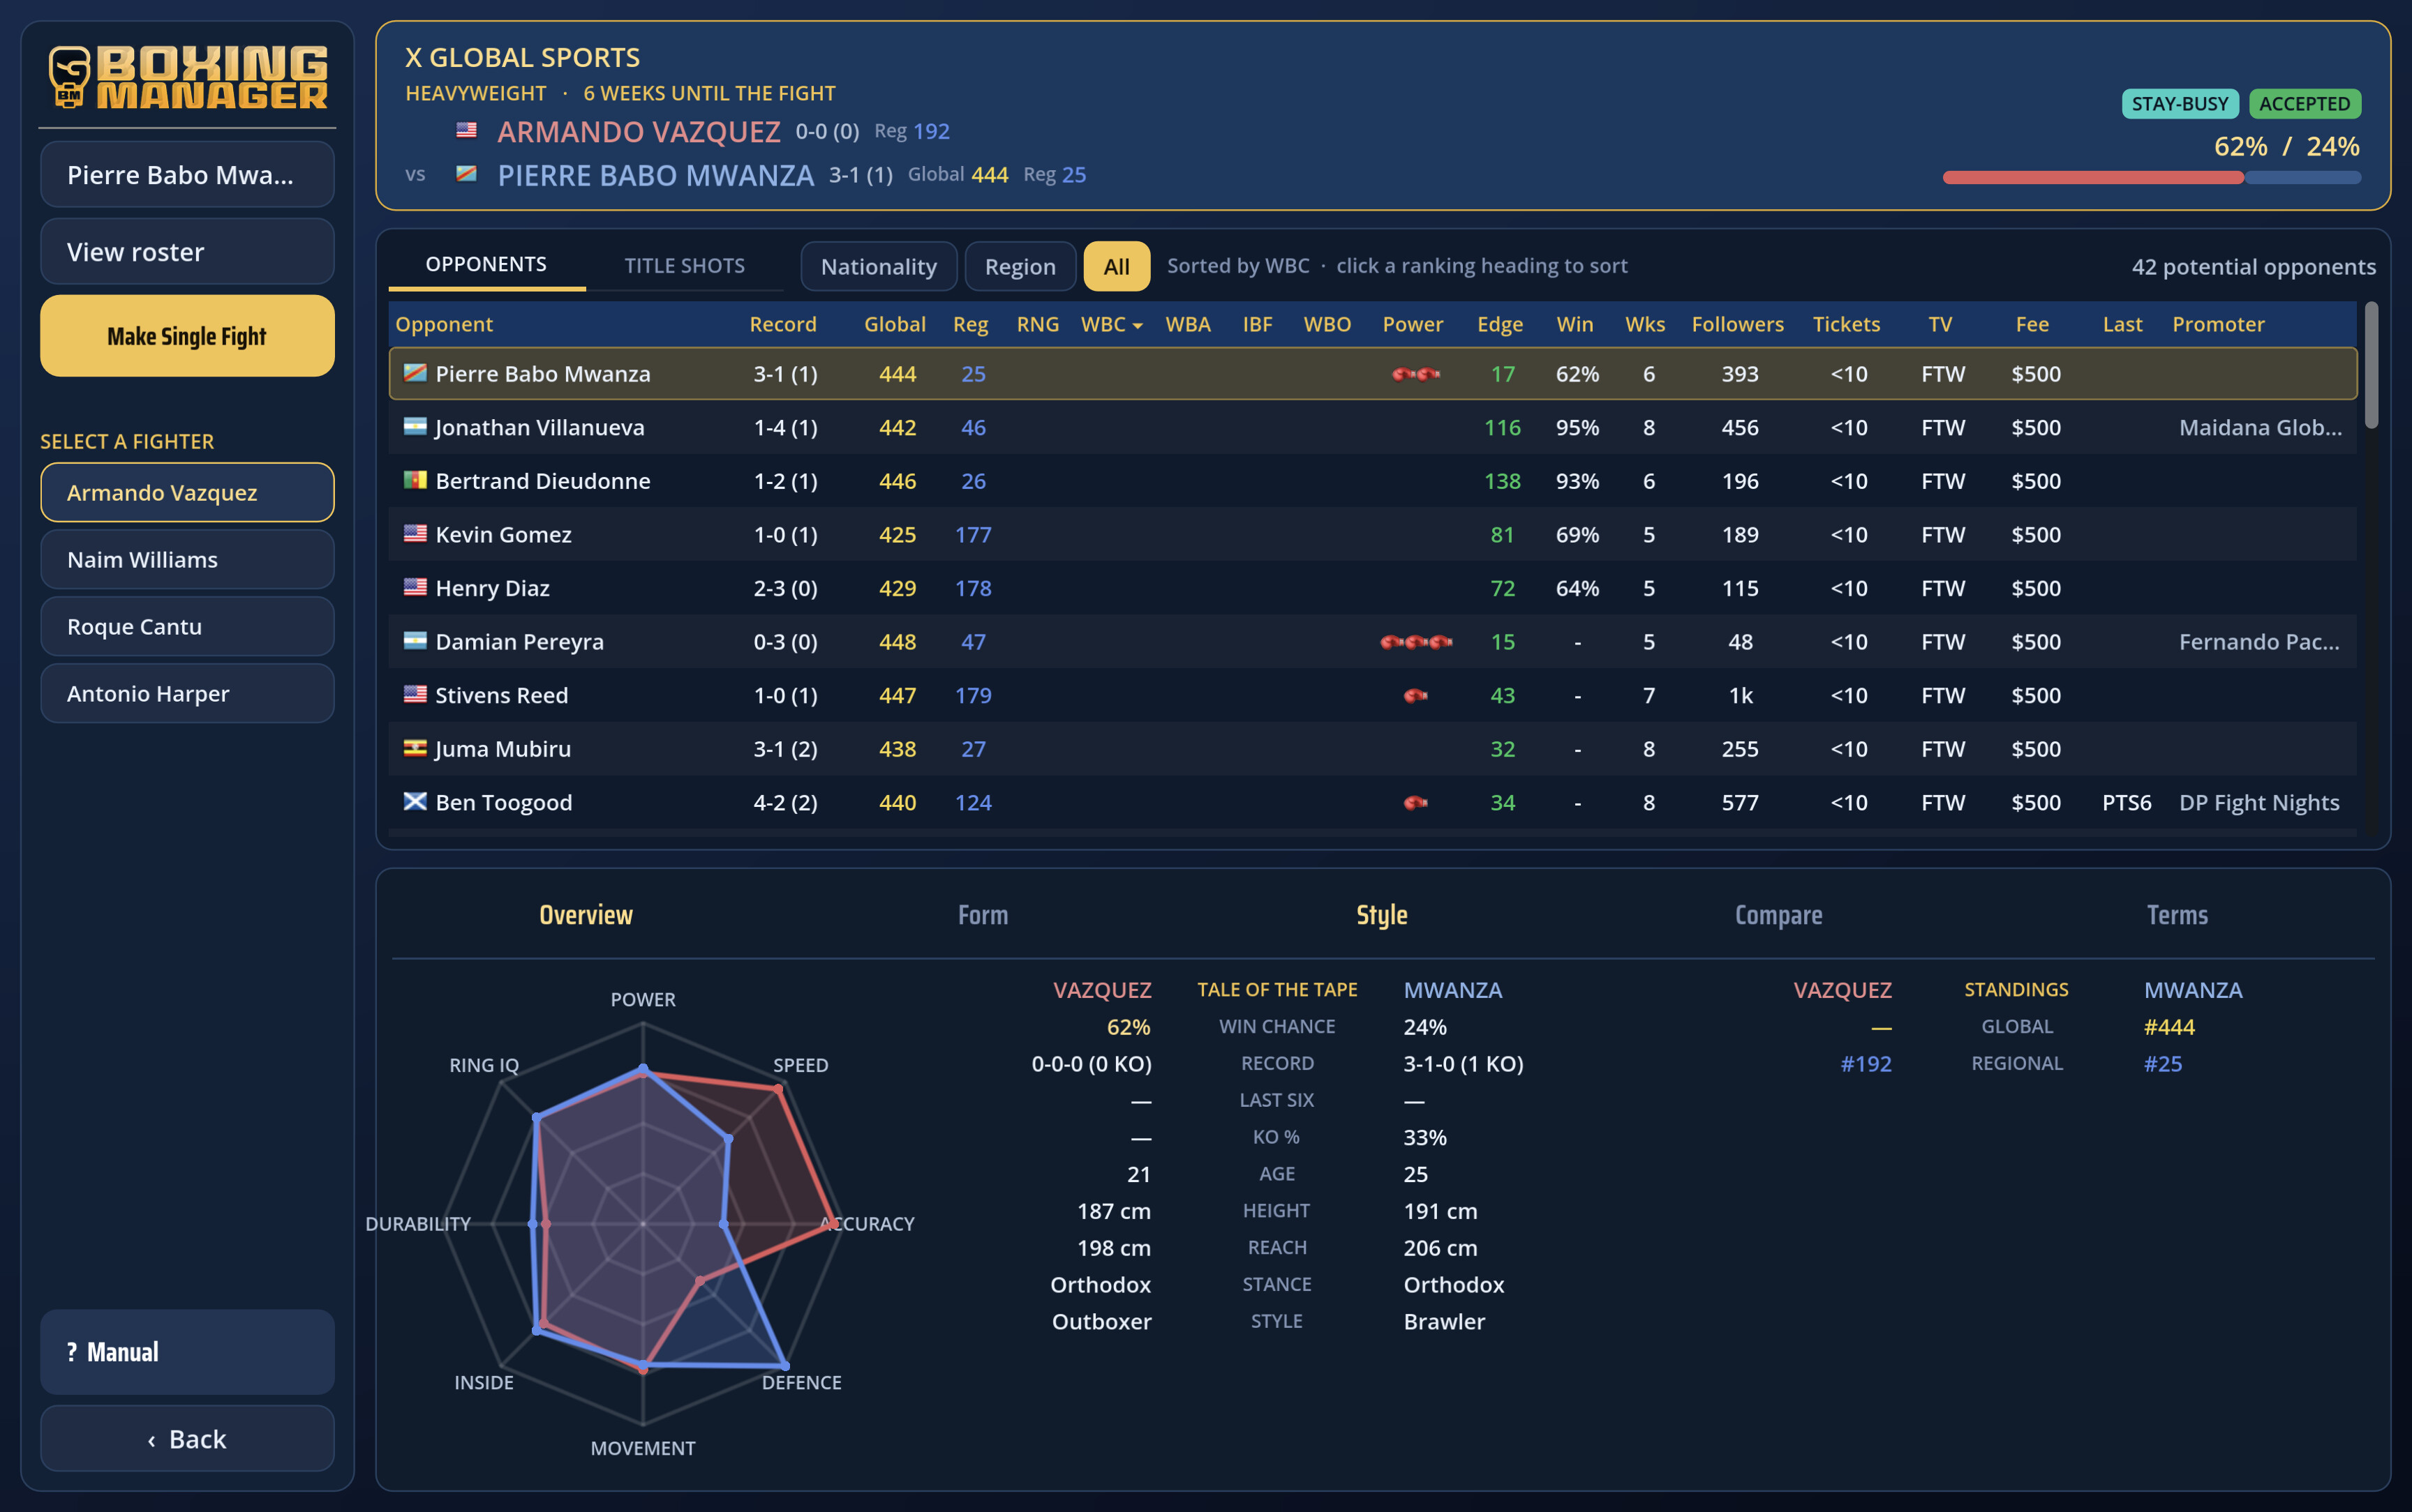This screenshot has width=2412, height=1512.
Task: Select opponent row Juma Mubiru
Action: point(1373,749)
